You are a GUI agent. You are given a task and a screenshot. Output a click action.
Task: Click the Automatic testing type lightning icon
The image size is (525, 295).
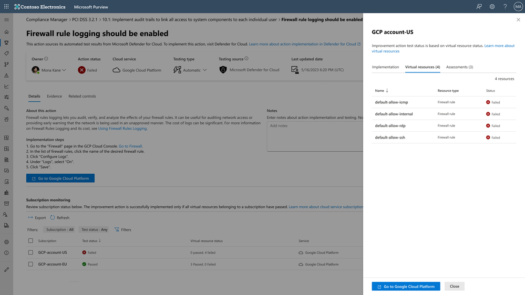(x=177, y=70)
